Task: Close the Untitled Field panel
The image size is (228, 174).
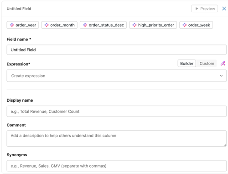Action: [x=224, y=9]
